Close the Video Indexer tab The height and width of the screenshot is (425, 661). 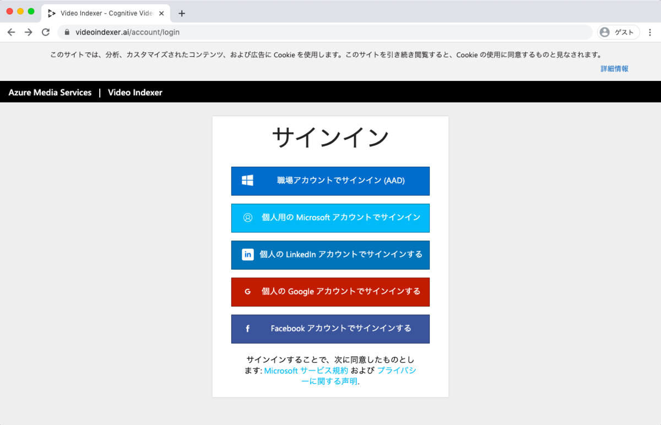tap(161, 13)
